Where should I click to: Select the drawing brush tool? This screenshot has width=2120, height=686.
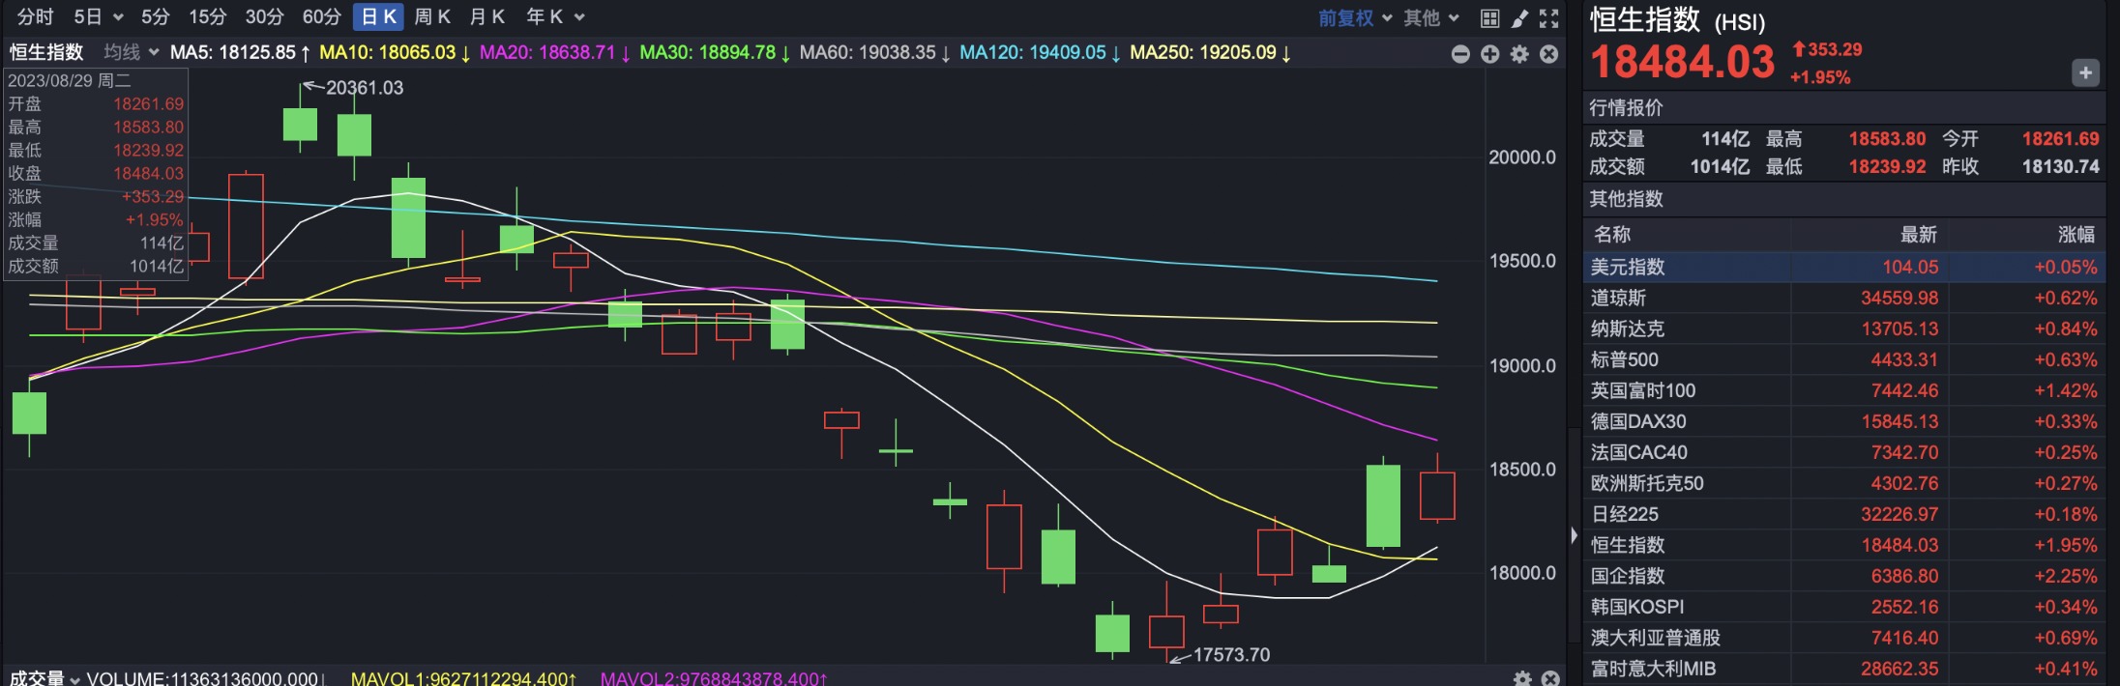coord(1519,18)
